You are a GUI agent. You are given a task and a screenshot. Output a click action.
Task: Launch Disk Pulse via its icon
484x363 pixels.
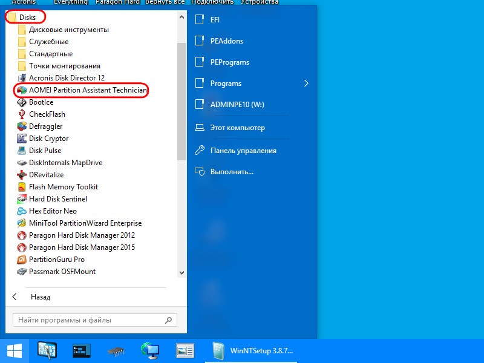[22, 150]
